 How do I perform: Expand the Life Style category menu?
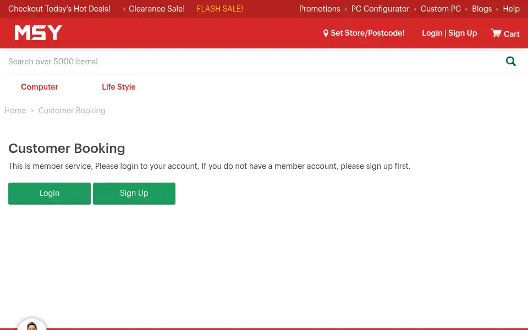point(119,87)
